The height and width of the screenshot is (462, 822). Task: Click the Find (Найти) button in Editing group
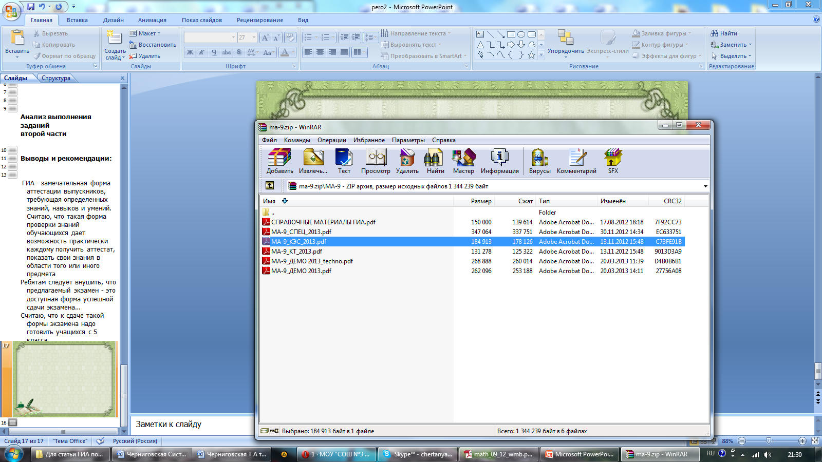(724, 33)
